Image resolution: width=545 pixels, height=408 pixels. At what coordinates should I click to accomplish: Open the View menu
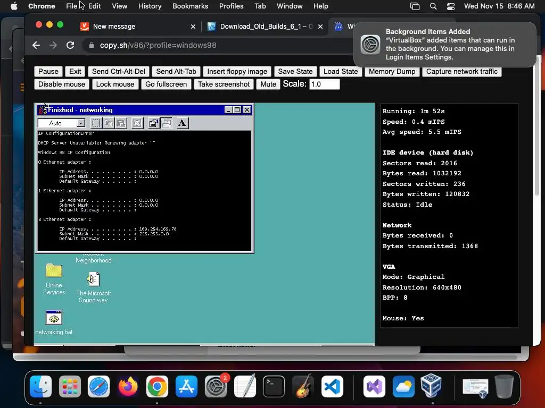[x=120, y=6]
